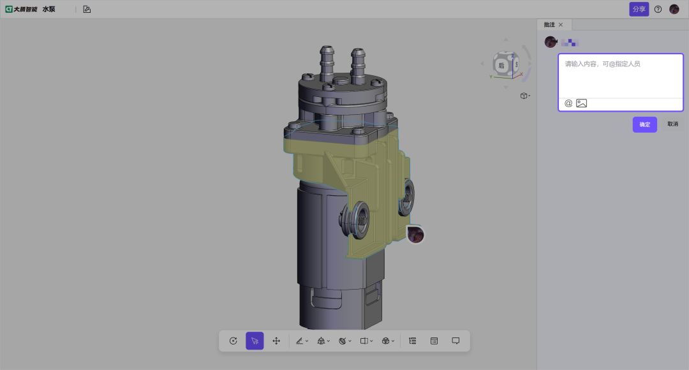Click the top face of view cube
The height and width of the screenshot is (370, 689).
coord(505,54)
